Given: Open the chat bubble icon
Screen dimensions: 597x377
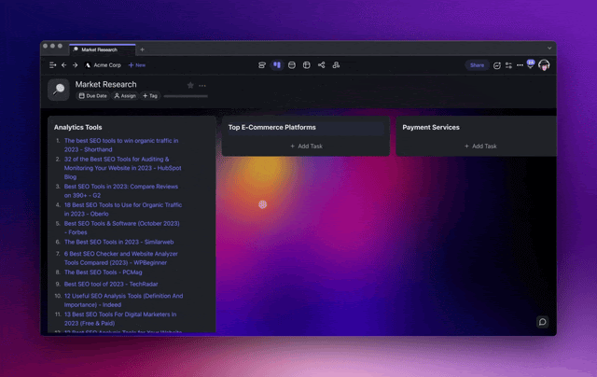Looking at the screenshot, I should click(x=542, y=322).
